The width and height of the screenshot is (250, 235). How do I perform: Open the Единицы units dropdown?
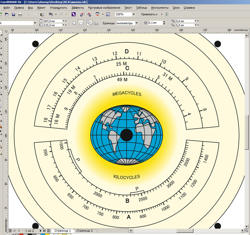point(137,23)
